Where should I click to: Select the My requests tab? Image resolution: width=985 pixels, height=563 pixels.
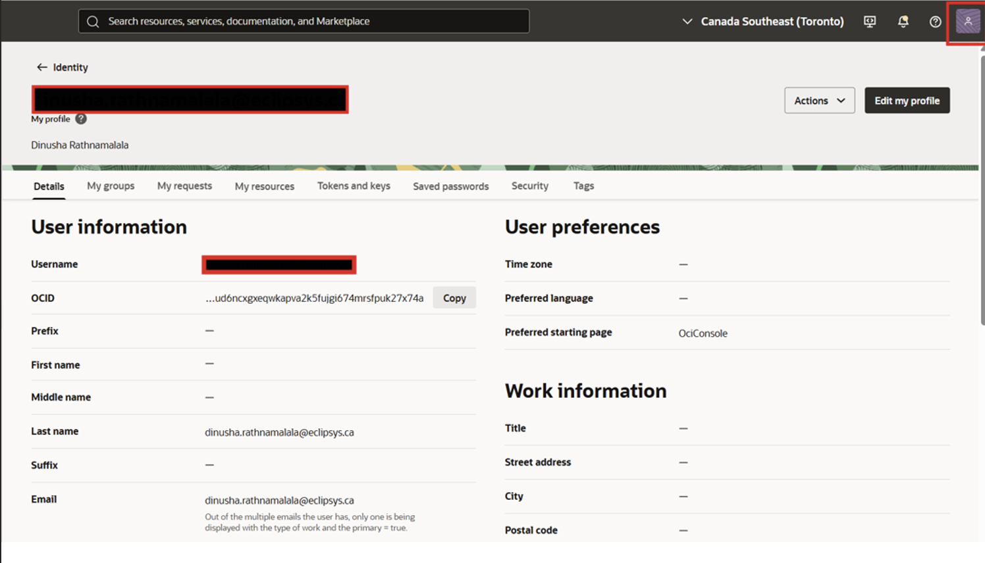click(184, 186)
